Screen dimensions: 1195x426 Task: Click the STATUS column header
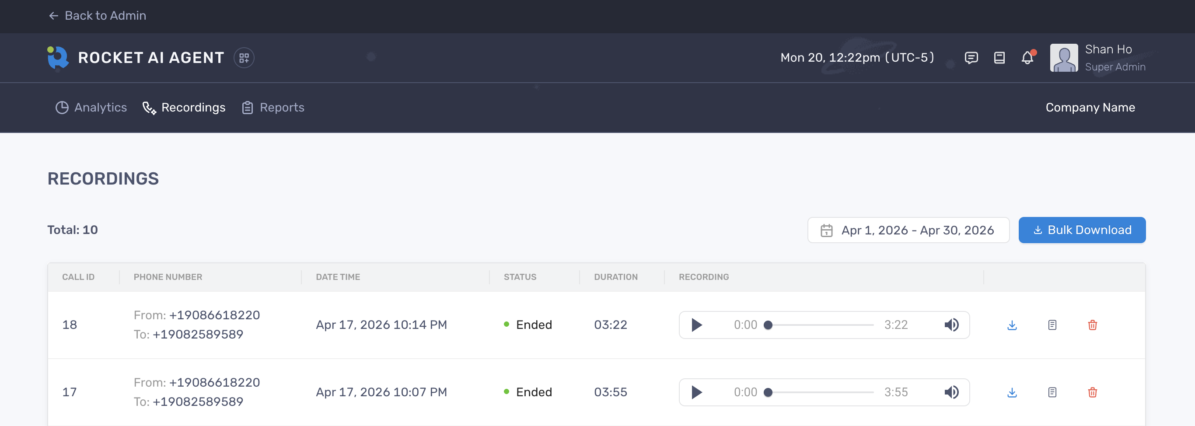(x=520, y=277)
